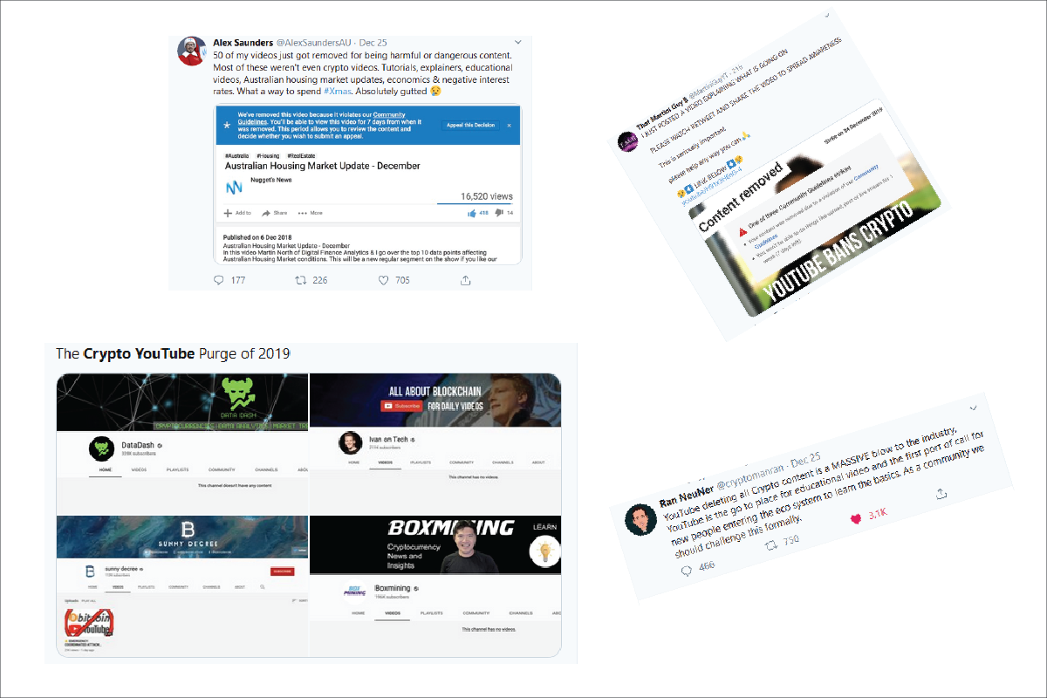Click the share icon under Alex Saunders' tweet
This screenshot has width=1047, height=698.
coord(466,279)
